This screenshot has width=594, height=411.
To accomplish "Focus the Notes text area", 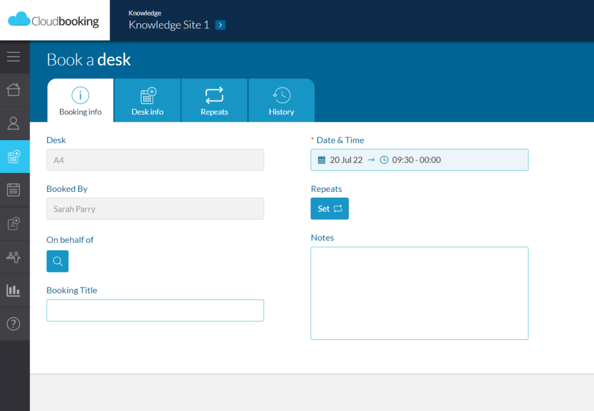I will click(419, 293).
